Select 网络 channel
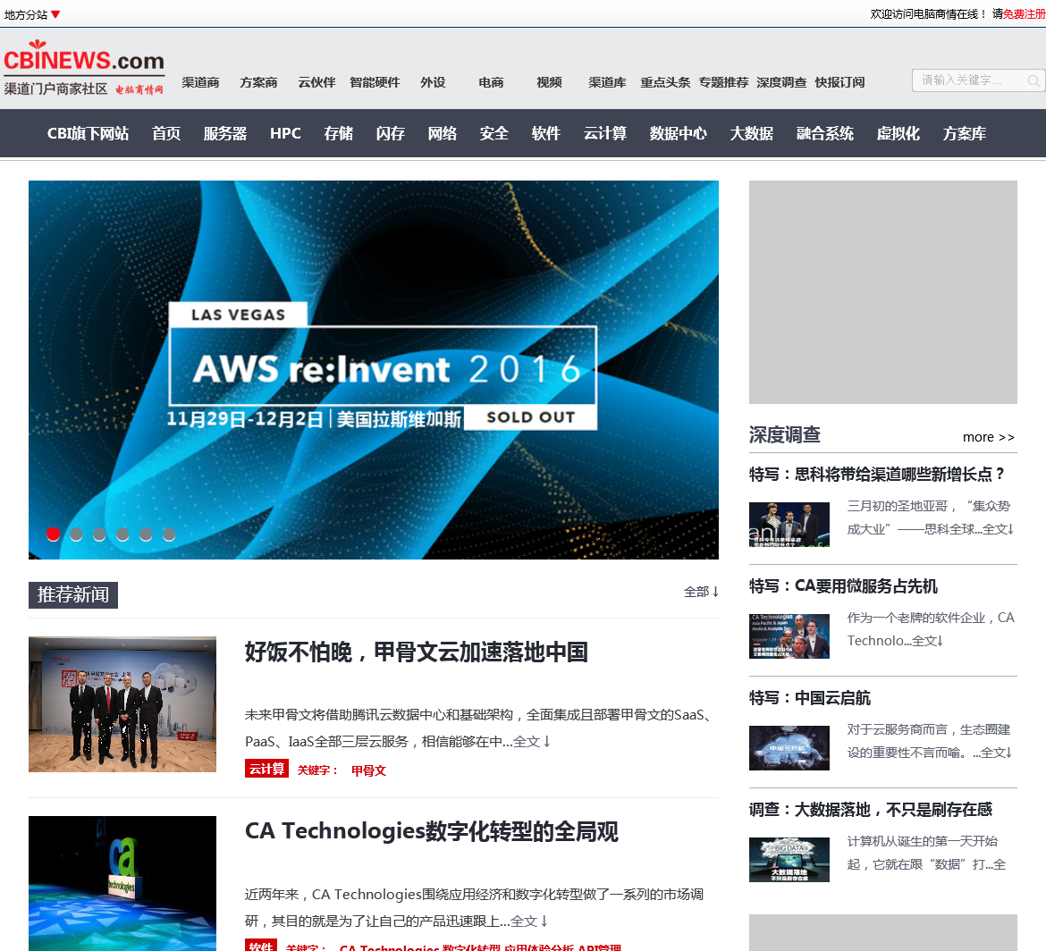1046x951 pixels. [x=443, y=133]
